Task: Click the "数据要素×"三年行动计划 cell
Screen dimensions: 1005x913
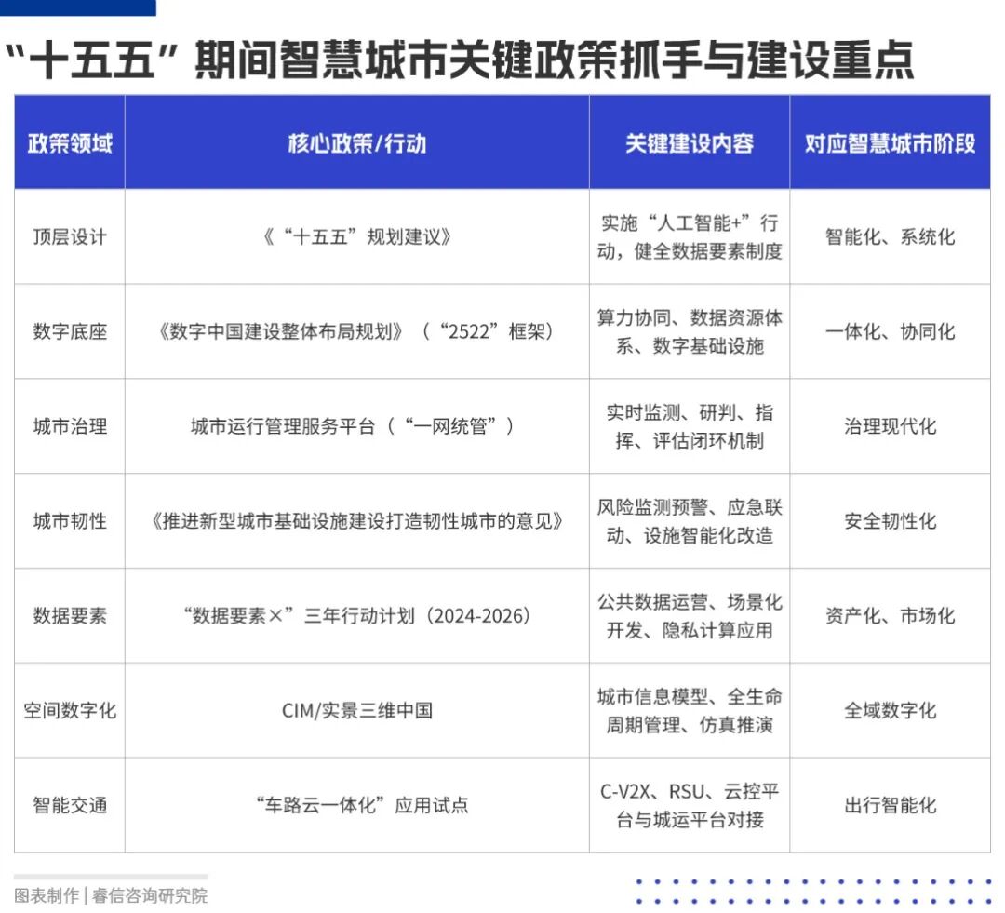Action: point(356,616)
